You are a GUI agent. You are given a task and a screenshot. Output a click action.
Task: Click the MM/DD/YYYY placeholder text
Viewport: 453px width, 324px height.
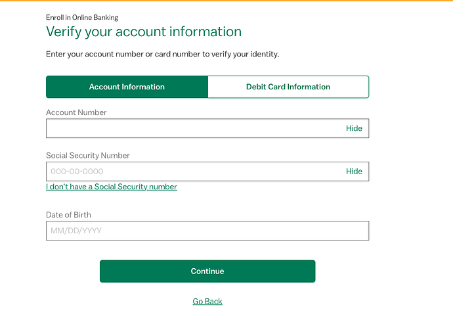pyautogui.click(x=76, y=231)
